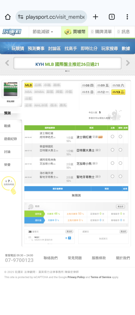Show the previous banner with the left arrow
This screenshot has width=135, height=315.
[7, 63]
